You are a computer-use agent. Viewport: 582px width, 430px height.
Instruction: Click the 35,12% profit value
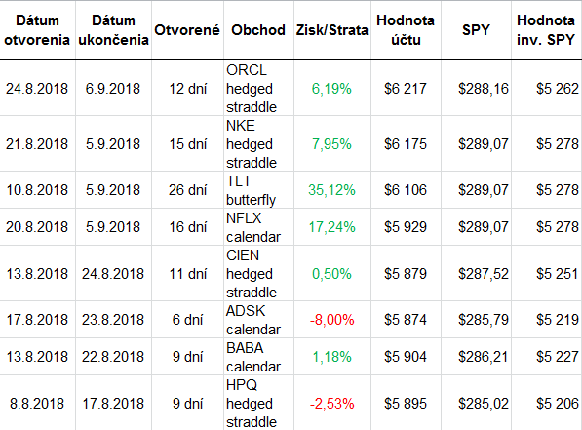click(331, 190)
